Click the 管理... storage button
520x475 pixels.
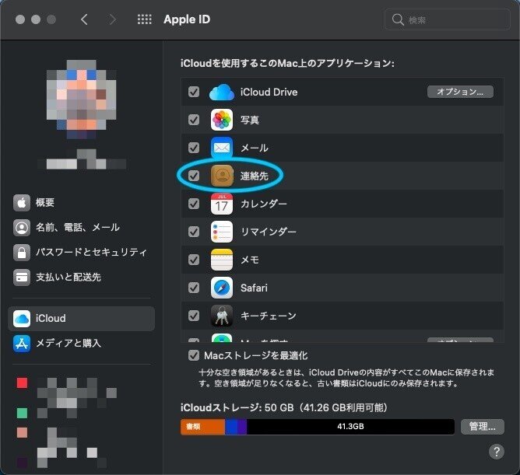482,427
